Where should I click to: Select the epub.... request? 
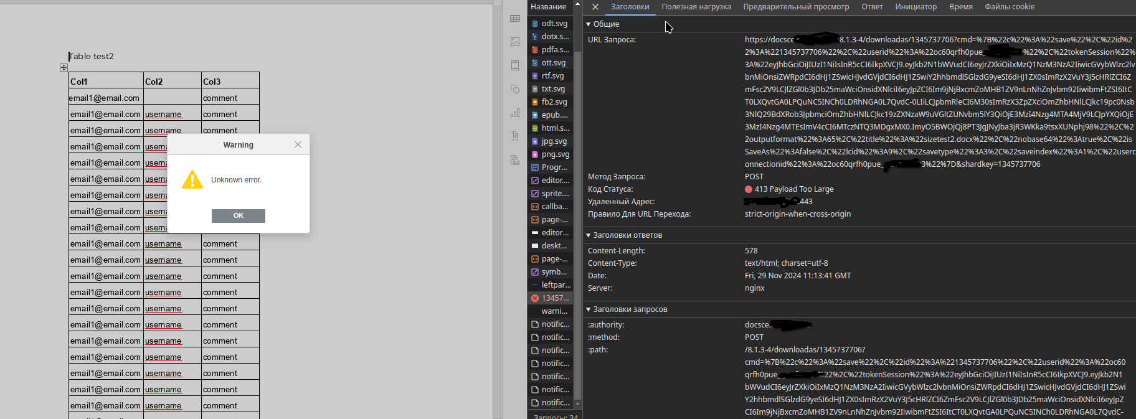[551, 115]
